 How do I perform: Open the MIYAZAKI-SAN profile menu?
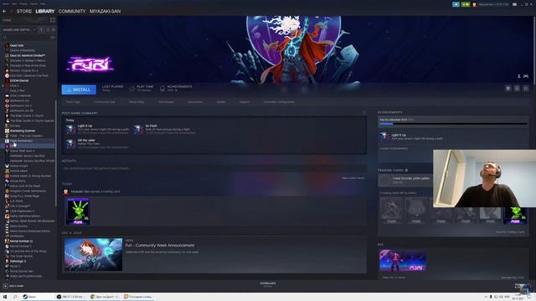click(105, 11)
